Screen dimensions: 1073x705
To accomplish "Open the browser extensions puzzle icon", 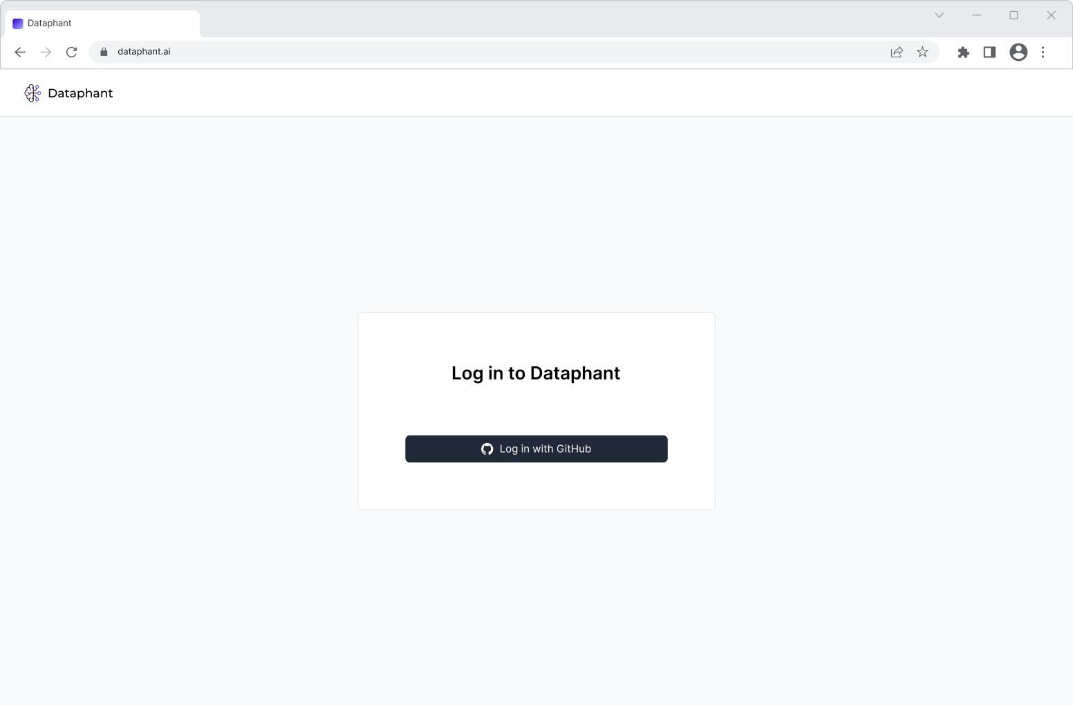I will (963, 52).
